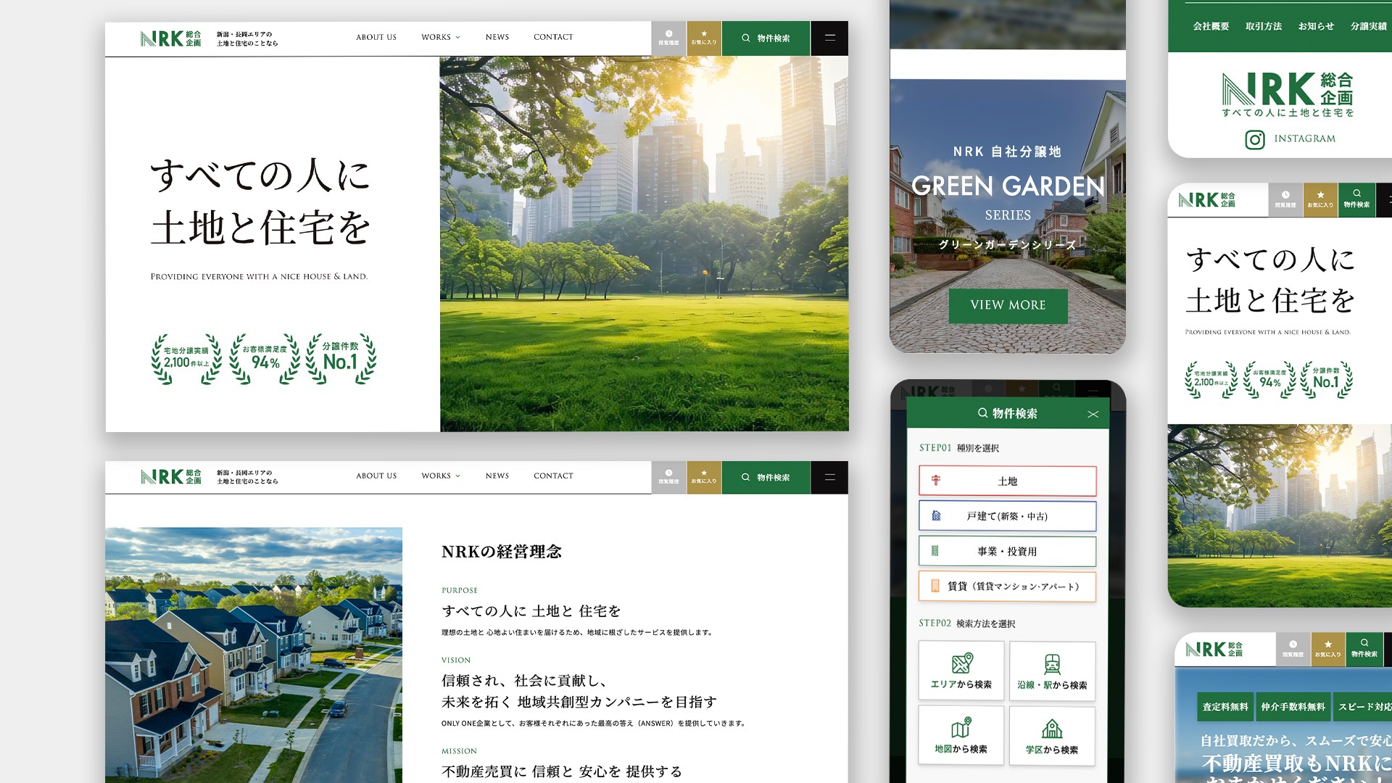Expand WORKS dropdown in top desktop nav
1392x783 pixels.
click(441, 37)
